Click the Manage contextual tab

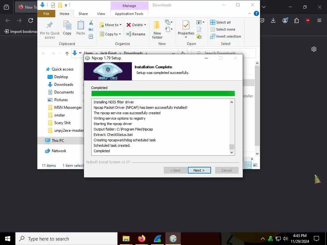point(129,6)
